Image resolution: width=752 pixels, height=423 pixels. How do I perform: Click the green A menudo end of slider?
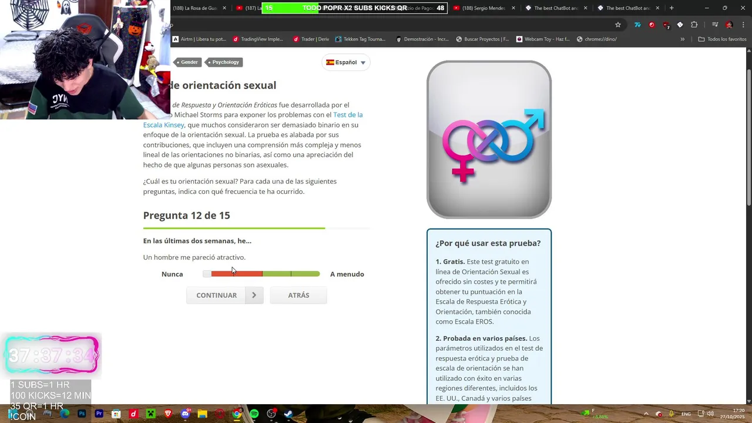click(x=305, y=274)
